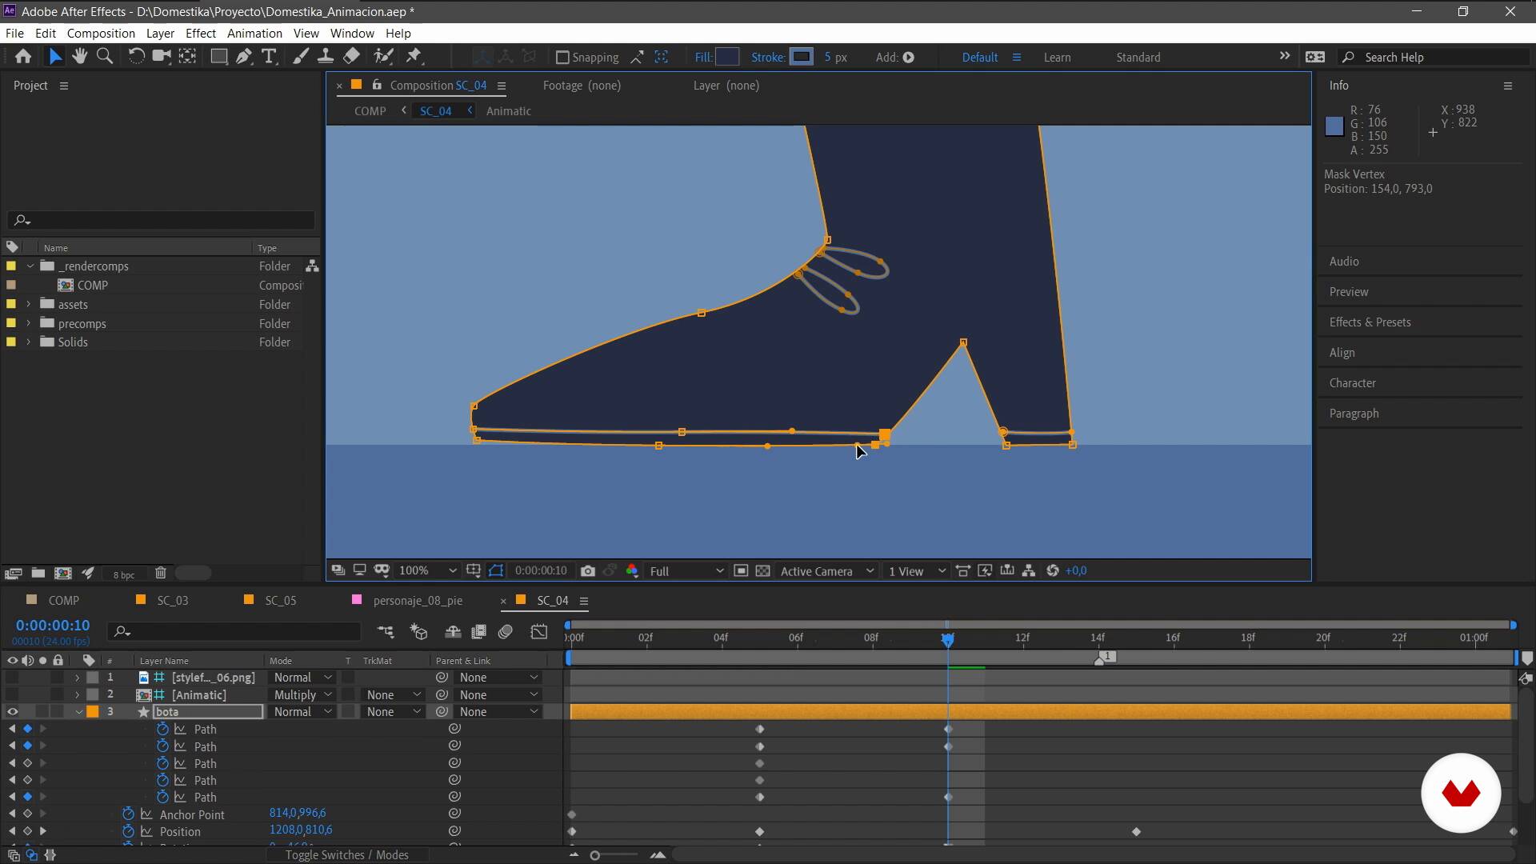This screenshot has width=1536, height=864.
Task: Open the 1 View layout dropdown
Action: click(917, 571)
